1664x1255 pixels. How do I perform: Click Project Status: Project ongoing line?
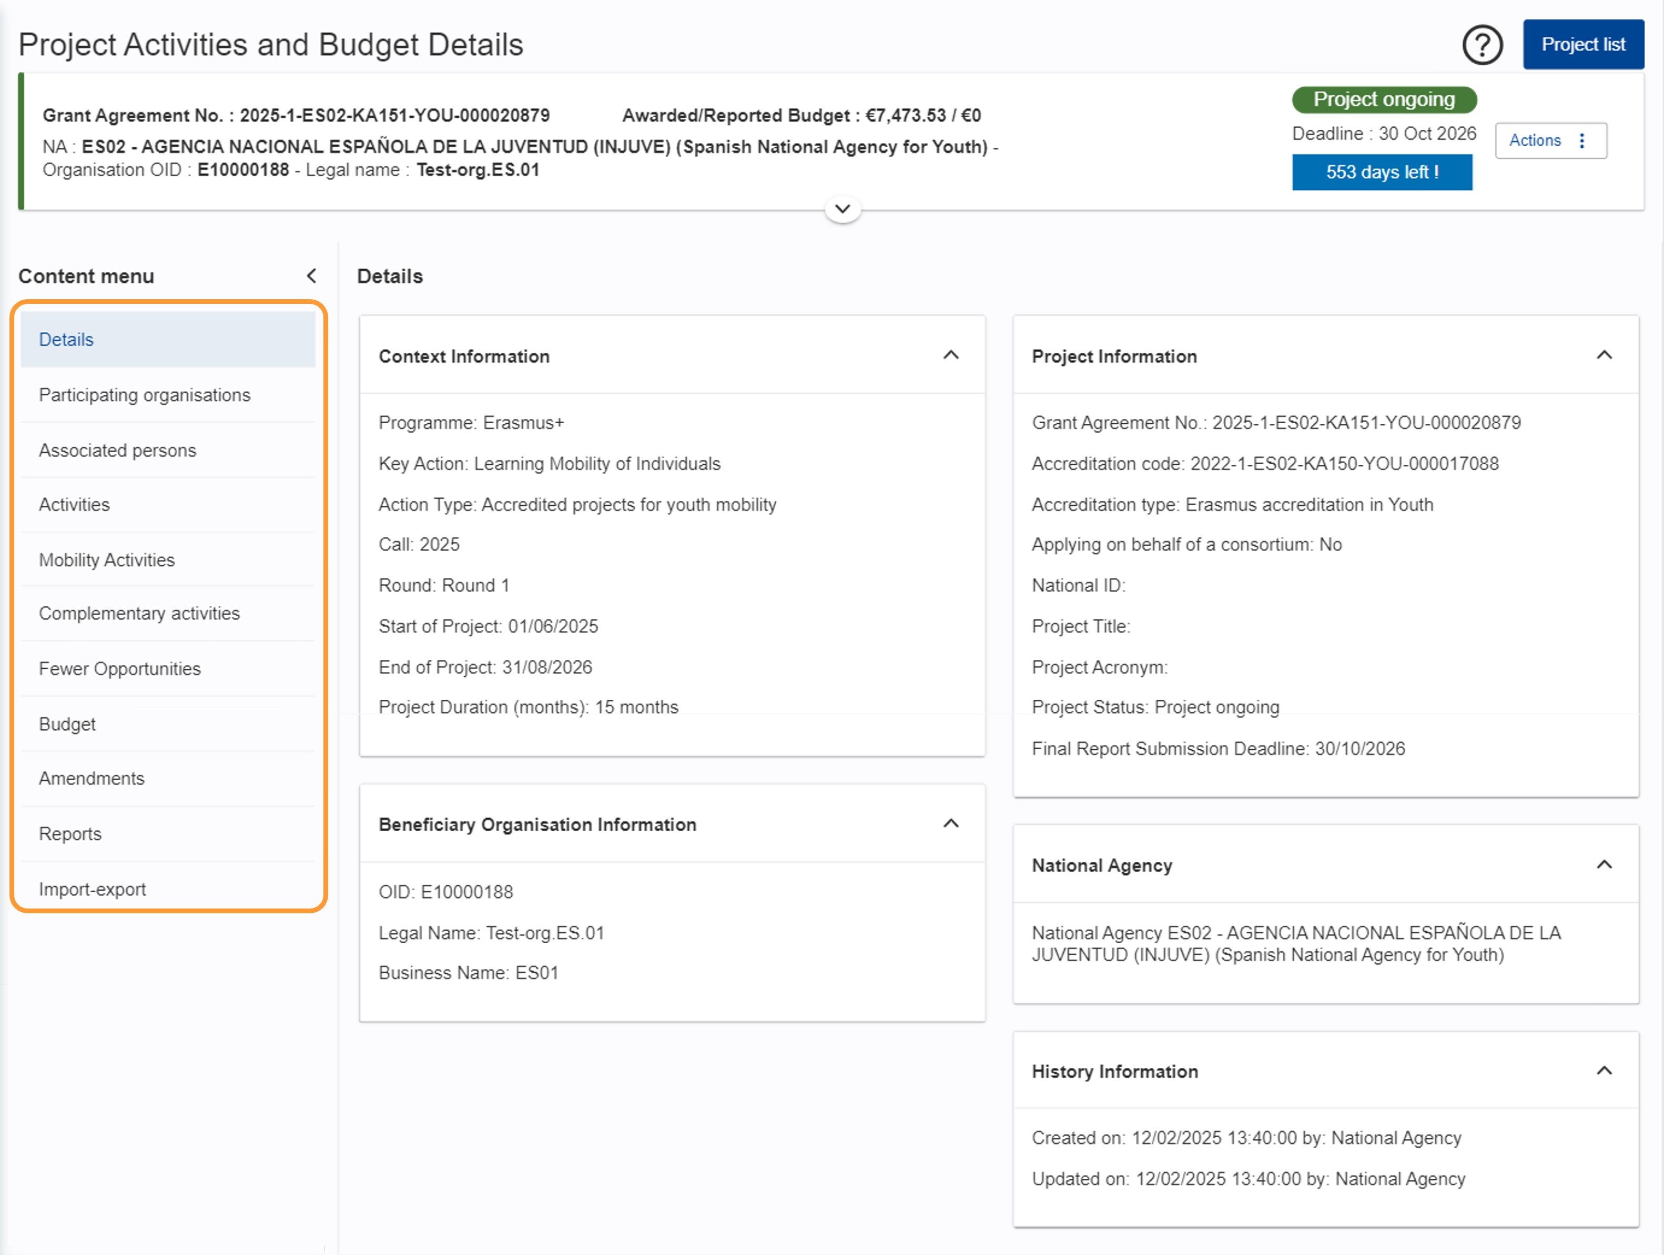[1155, 707]
